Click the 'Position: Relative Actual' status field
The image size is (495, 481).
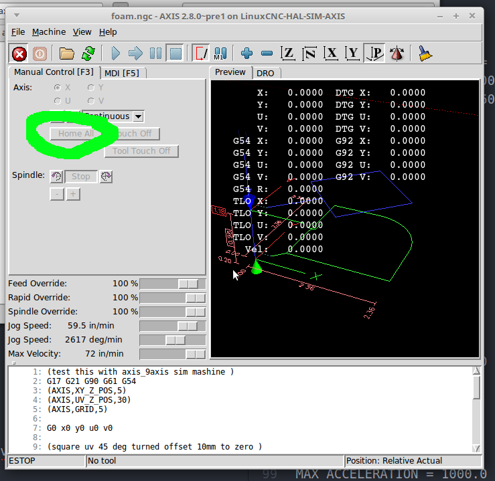coord(413,461)
